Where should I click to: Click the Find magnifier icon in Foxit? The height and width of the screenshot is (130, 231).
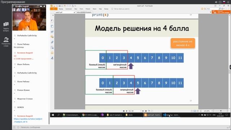click(x=220, y=9)
